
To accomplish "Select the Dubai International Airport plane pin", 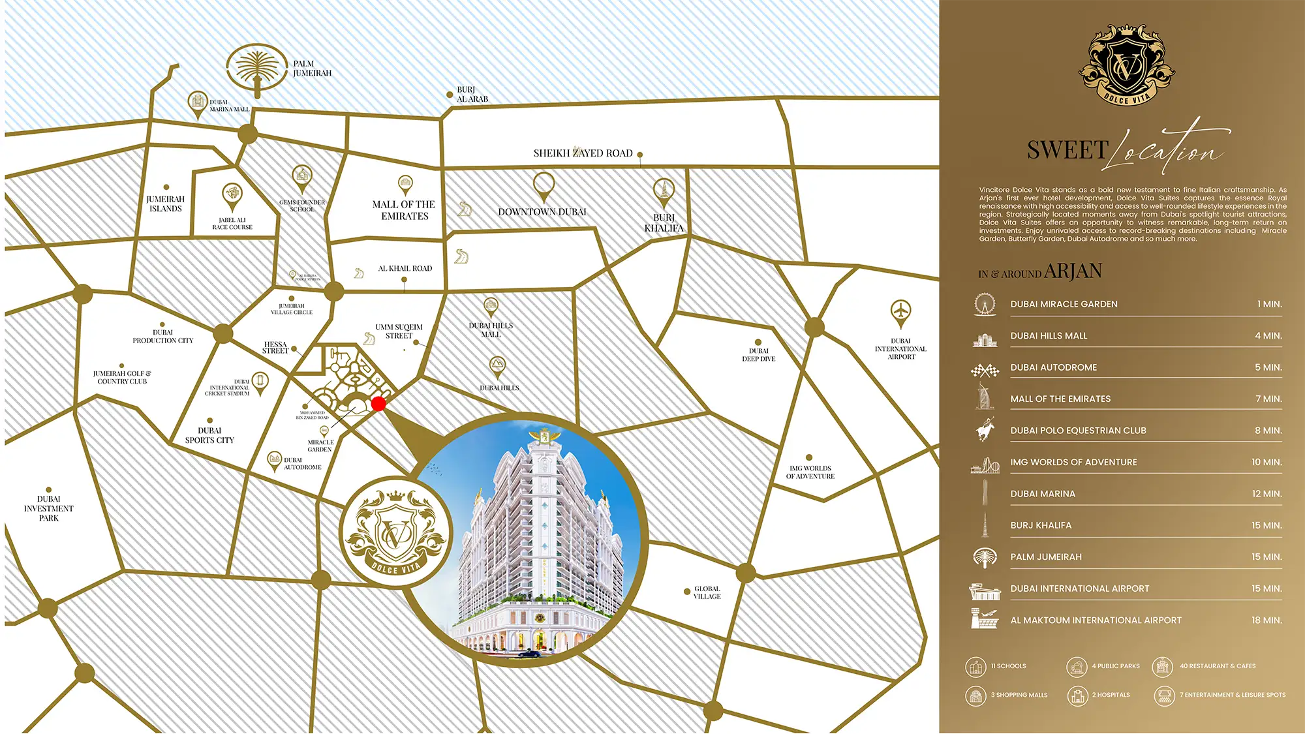I will click(900, 314).
